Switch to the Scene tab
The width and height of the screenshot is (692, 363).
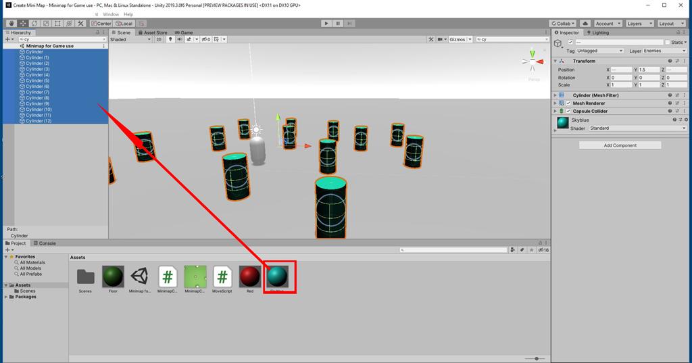click(121, 32)
